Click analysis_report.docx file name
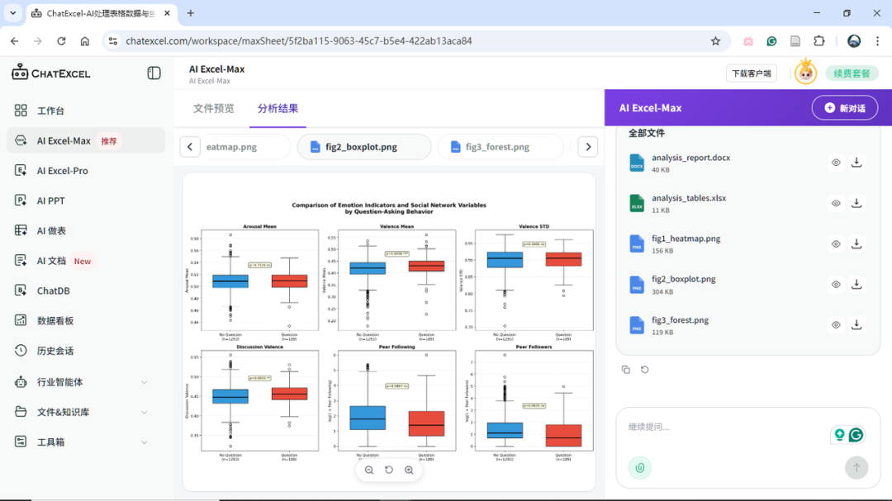Image resolution: width=892 pixels, height=501 pixels. [x=690, y=158]
